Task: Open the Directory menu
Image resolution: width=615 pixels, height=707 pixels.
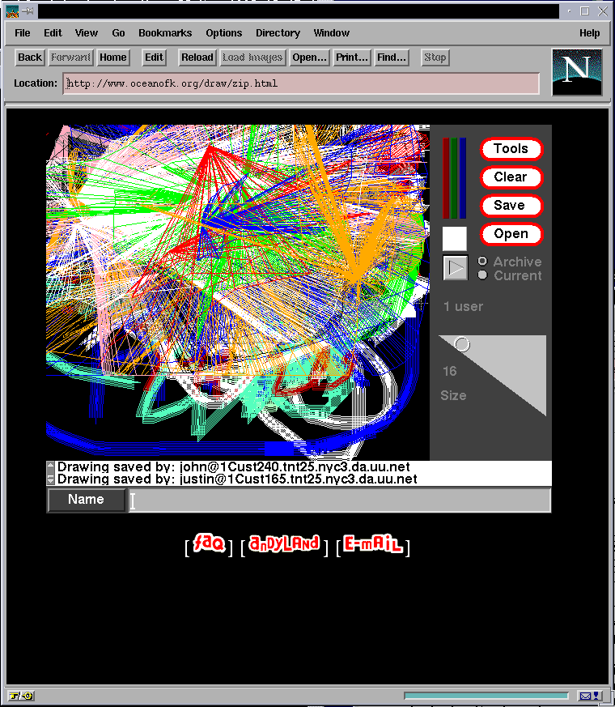Action: (x=278, y=33)
